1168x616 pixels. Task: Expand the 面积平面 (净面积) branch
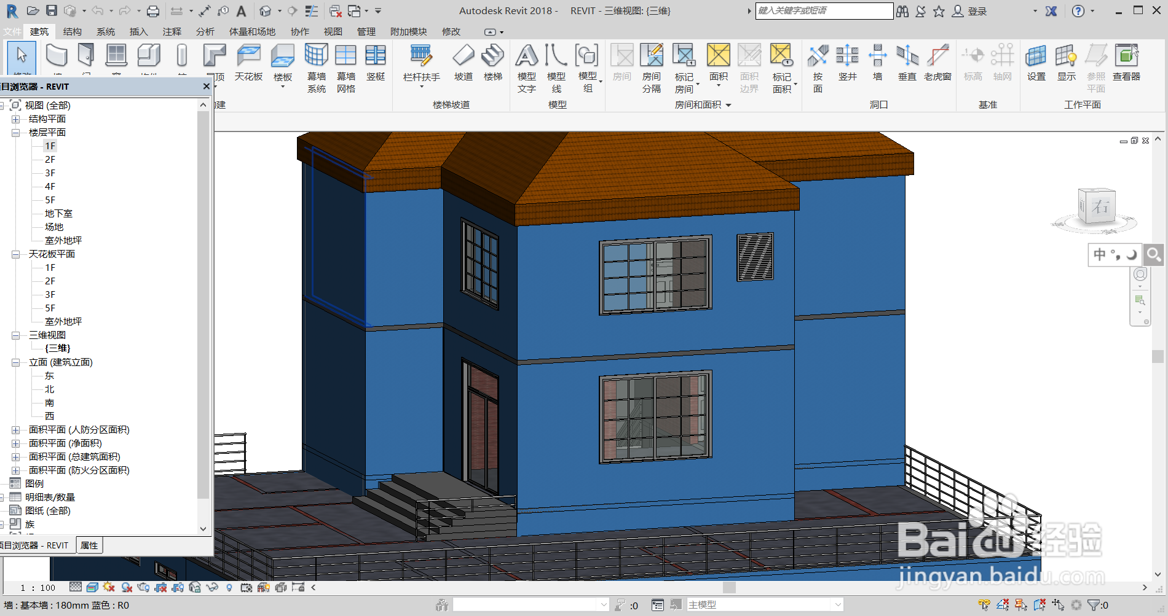click(x=16, y=443)
